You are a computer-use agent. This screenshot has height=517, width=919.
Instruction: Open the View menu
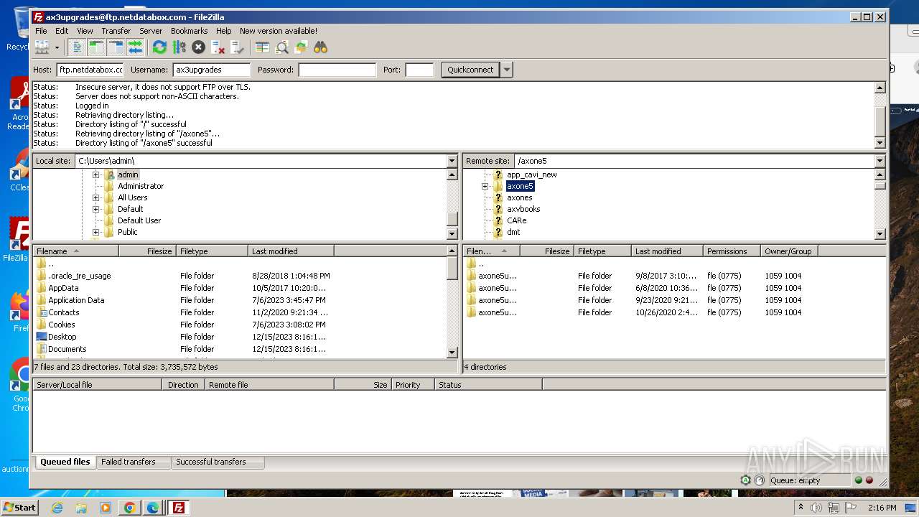point(85,31)
